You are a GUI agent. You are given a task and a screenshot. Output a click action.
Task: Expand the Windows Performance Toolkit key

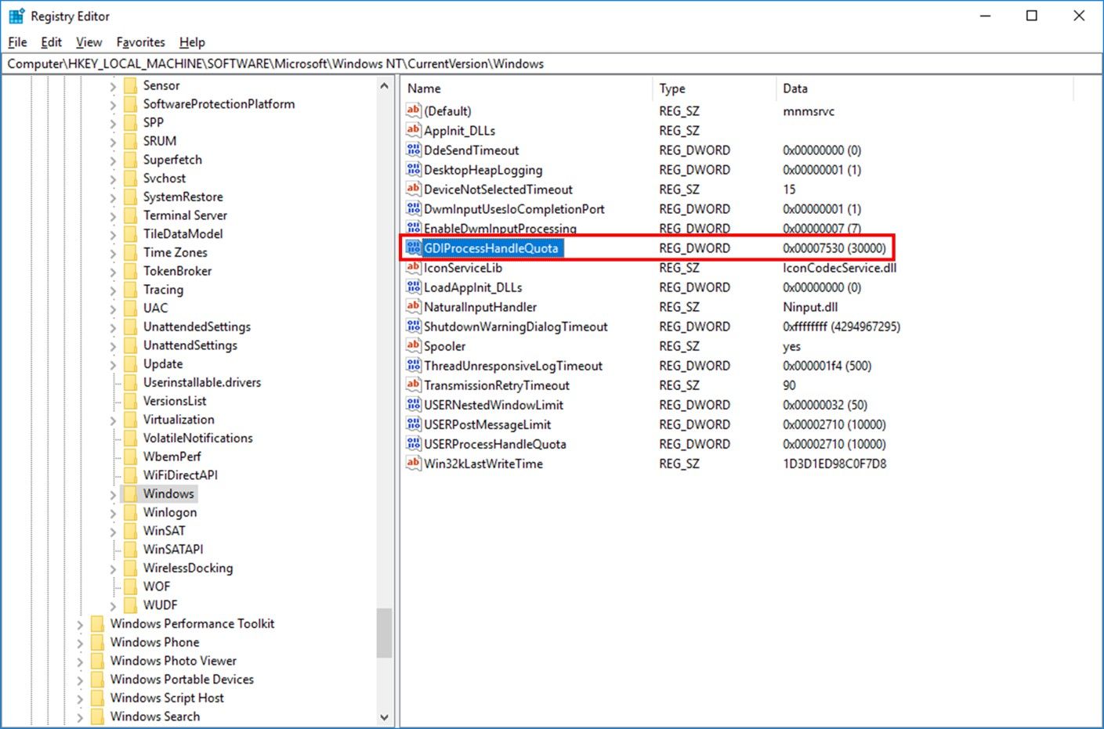80,625
